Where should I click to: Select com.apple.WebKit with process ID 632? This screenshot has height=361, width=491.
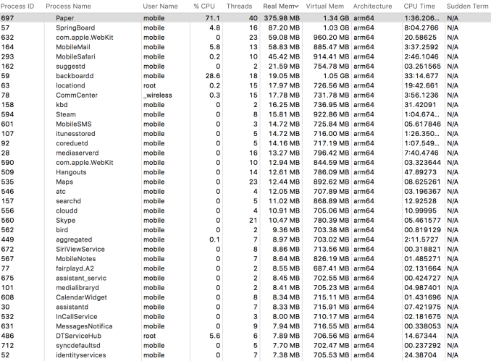tap(85, 38)
